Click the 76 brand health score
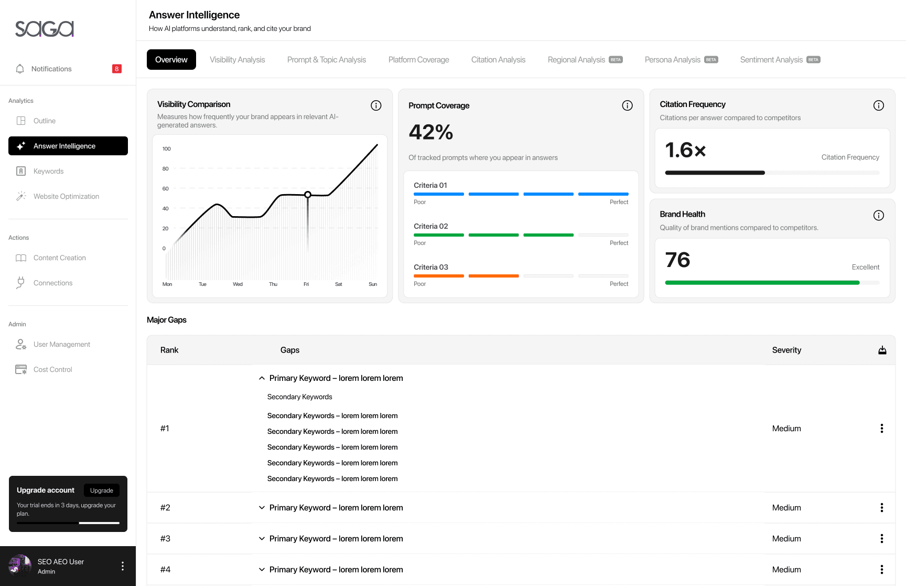The width and height of the screenshot is (906, 586). (x=678, y=260)
